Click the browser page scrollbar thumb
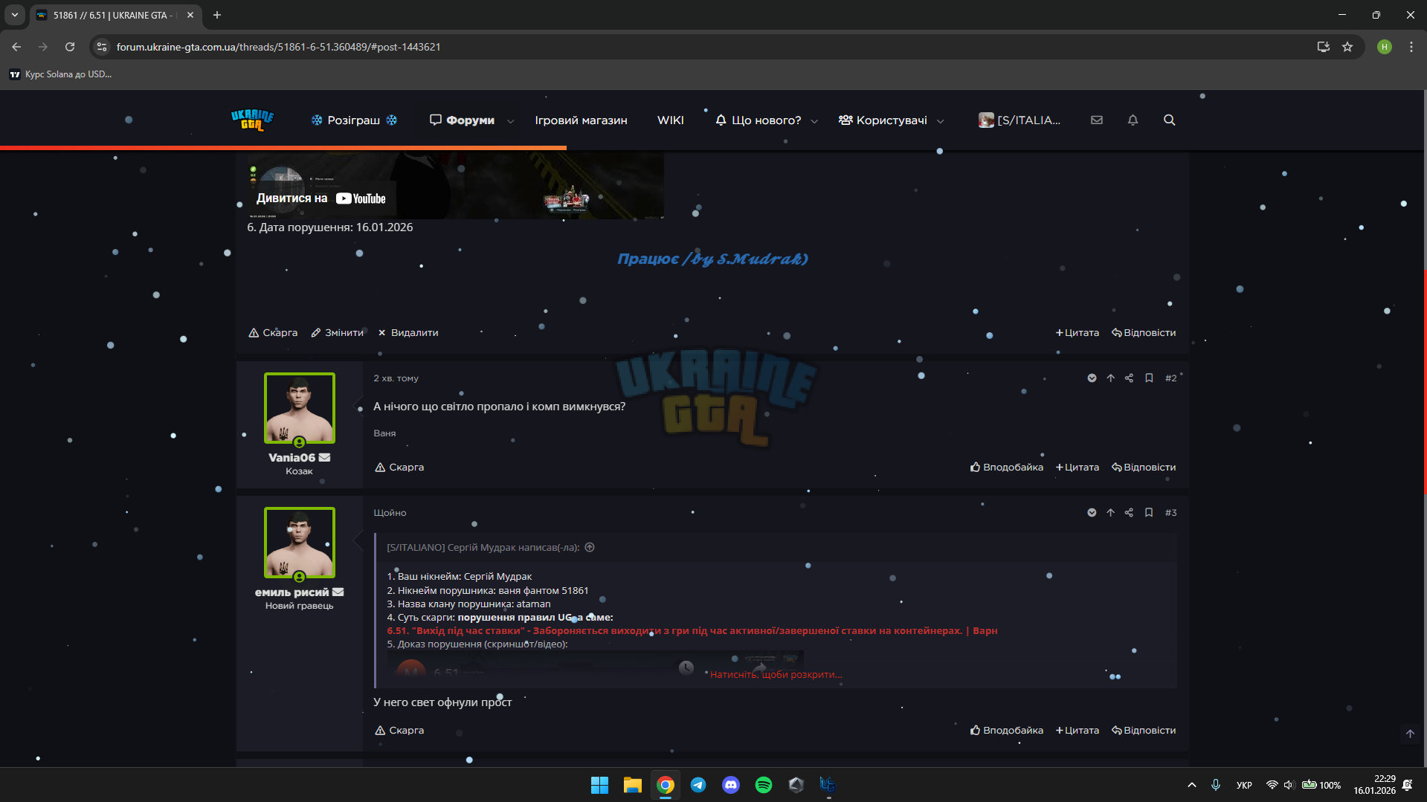The width and height of the screenshot is (1427, 802). click(1424, 383)
